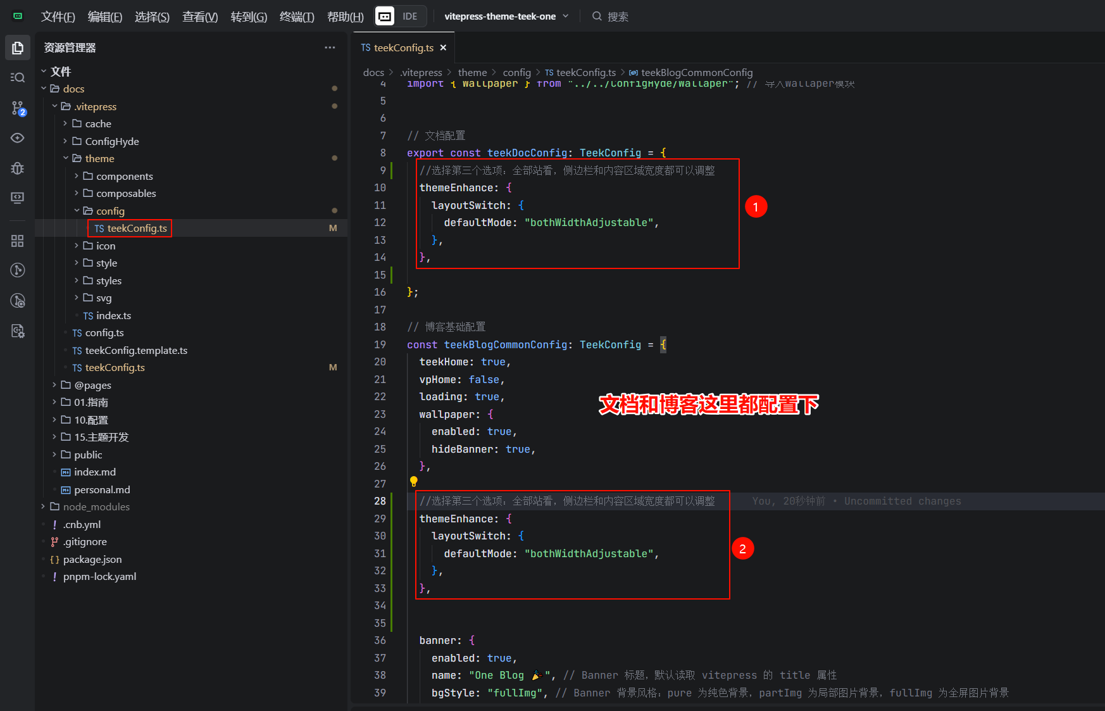Open the 终端(T) terminal menu
1105x711 pixels.
point(296,16)
